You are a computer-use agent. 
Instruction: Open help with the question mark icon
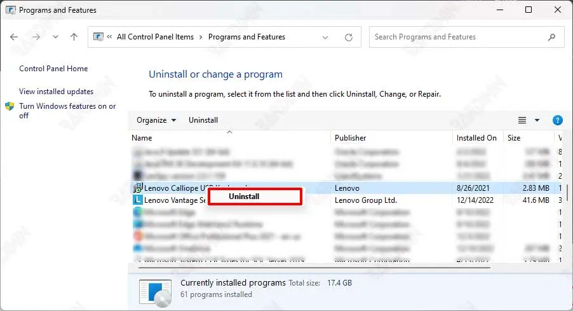coord(558,120)
